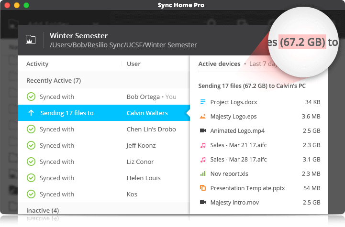
Task: Expand the Inactive (4) section
Action: tap(43, 210)
